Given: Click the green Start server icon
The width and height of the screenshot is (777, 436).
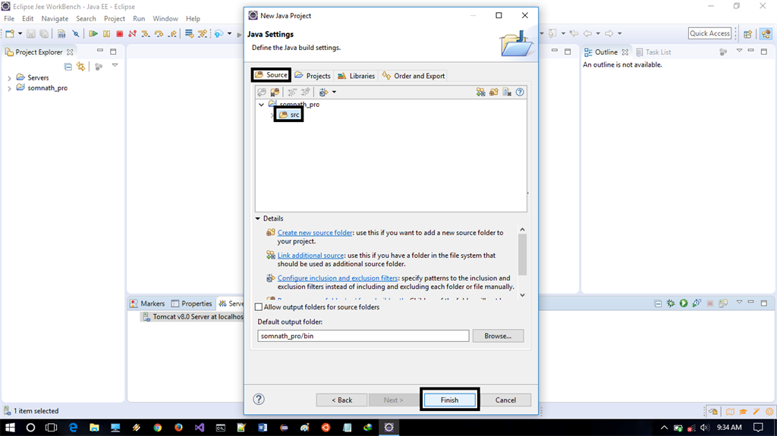Looking at the screenshot, I should (x=684, y=303).
